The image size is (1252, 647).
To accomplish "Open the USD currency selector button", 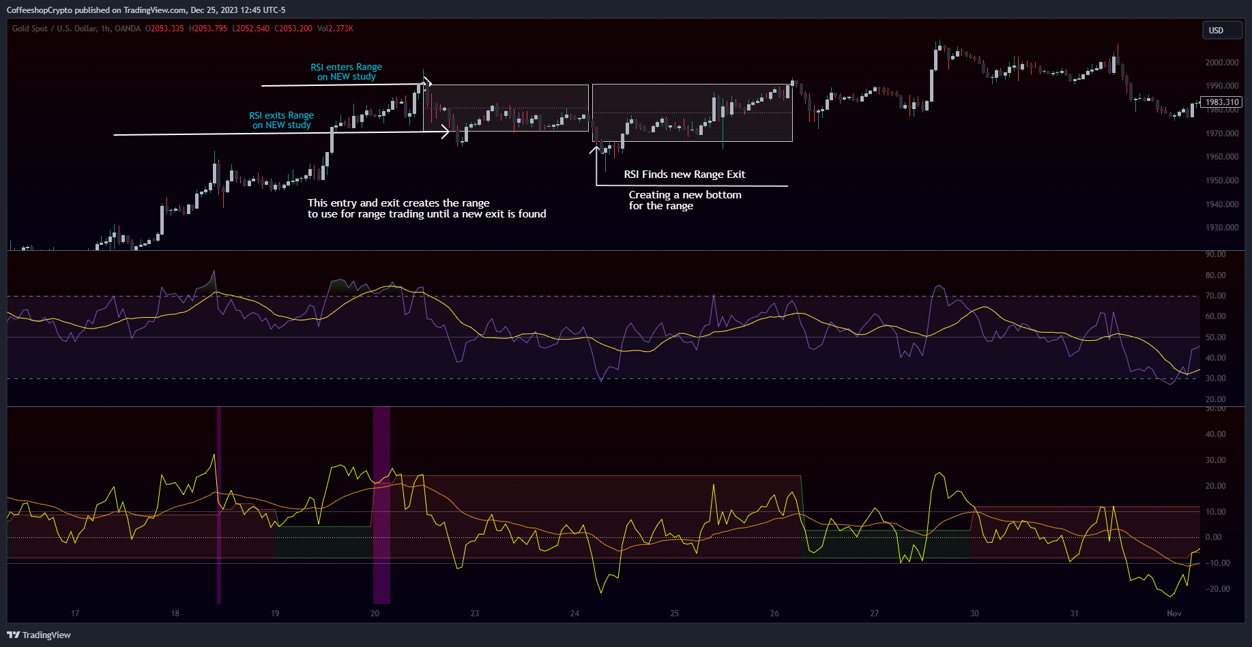I will coord(1221,30).
